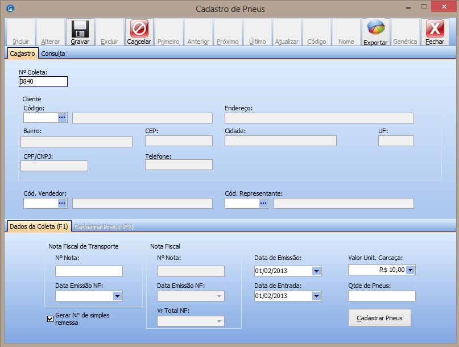Image resolution: width=459 pixels, height=347 pixels.
Task: Click the Cadastrar Pneus button
Action: [379, 318]
